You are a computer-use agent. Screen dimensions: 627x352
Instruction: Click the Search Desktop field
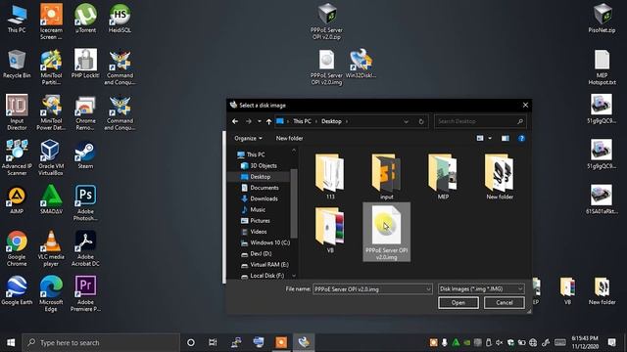pos(480,121)
